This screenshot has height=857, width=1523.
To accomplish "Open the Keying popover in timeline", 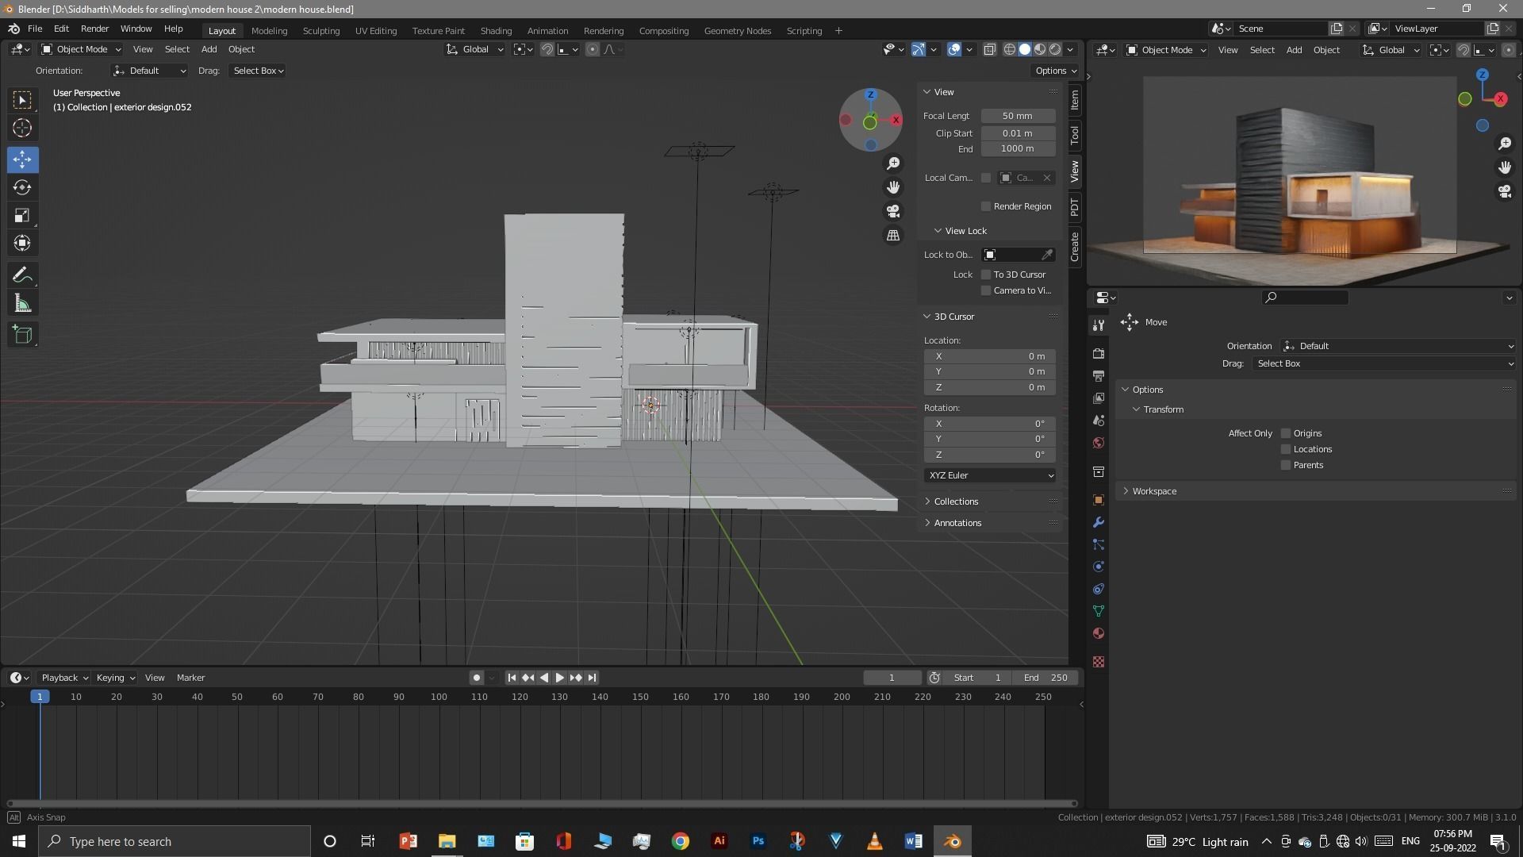I will [x=115, y=678].
